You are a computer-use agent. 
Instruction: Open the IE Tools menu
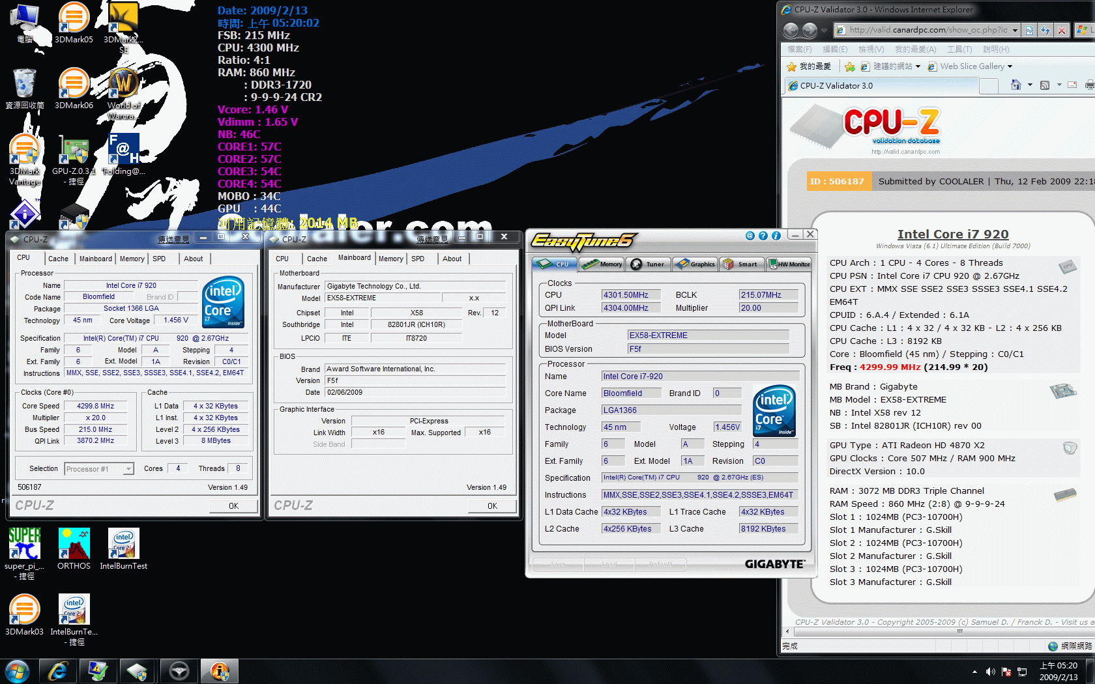[959, 49]
